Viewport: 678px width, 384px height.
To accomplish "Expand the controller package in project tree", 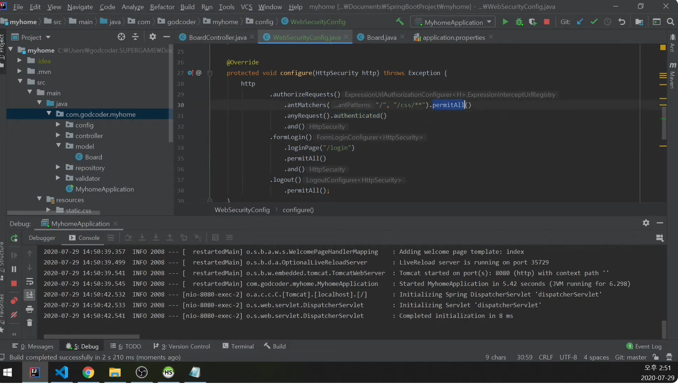I will point(58,136).
